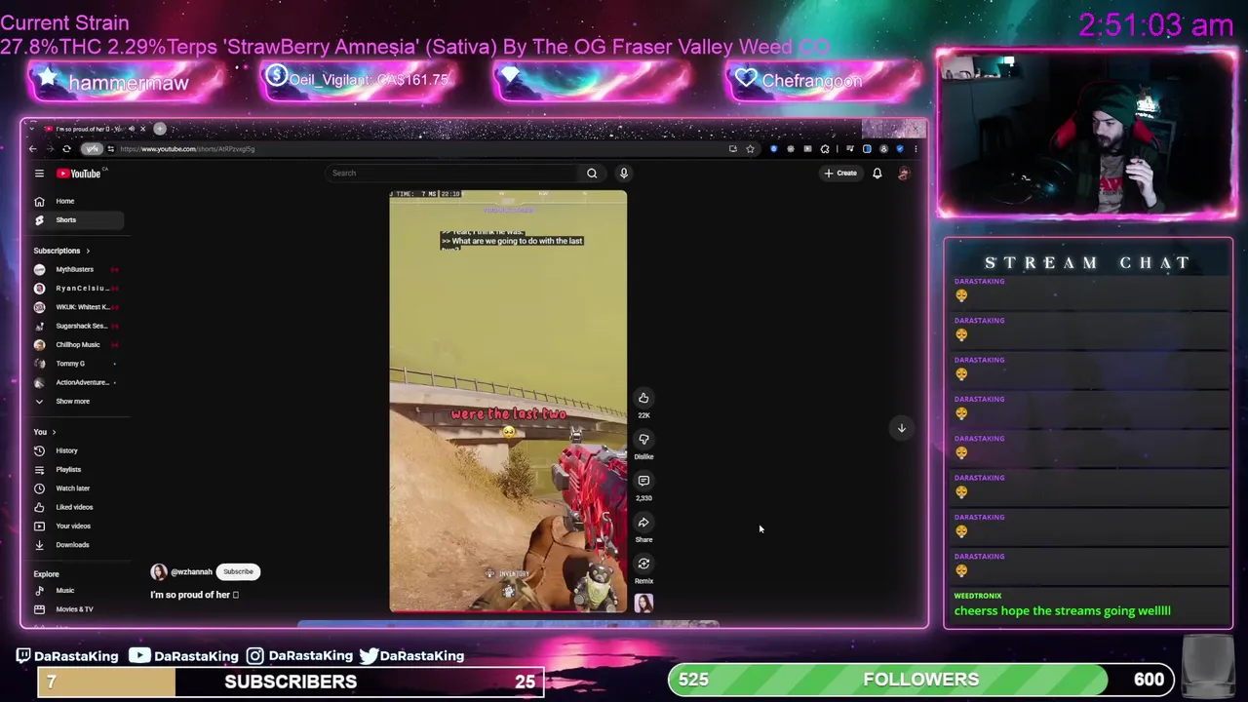Open Tommy G channel
This screenshot has height=702, width=1248.
[x=76, y=364]
